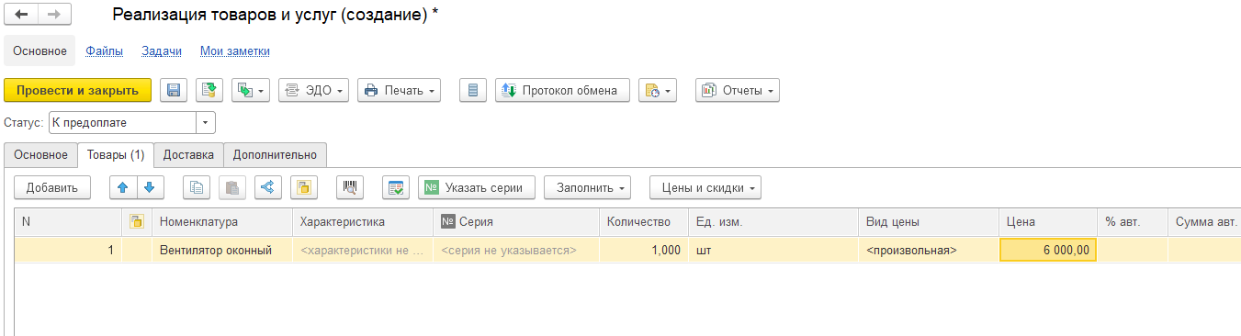1241x336 pixels.
Task: Open the Мои заметки link
Action: pyautogui.click(x=235, y=50)
